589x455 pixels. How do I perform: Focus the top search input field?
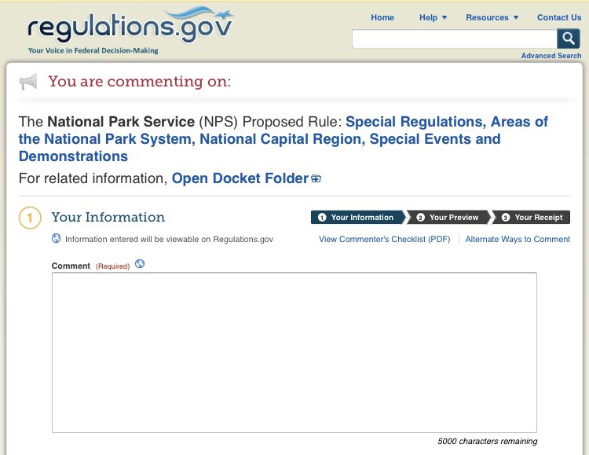click(x=454, y=39)
